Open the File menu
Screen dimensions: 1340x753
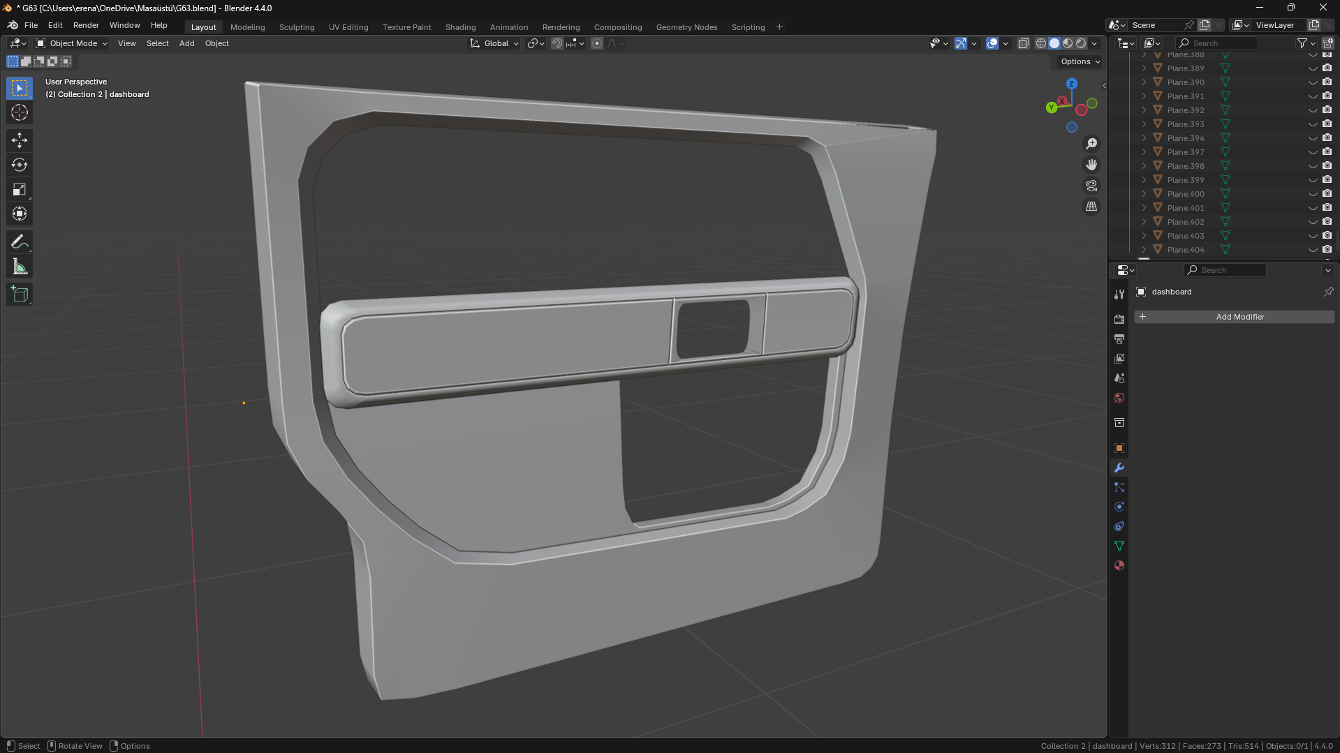pos(31,25)
